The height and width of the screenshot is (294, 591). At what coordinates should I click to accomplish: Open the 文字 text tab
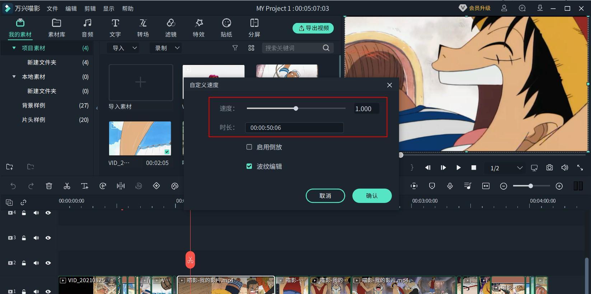point(115,28)
